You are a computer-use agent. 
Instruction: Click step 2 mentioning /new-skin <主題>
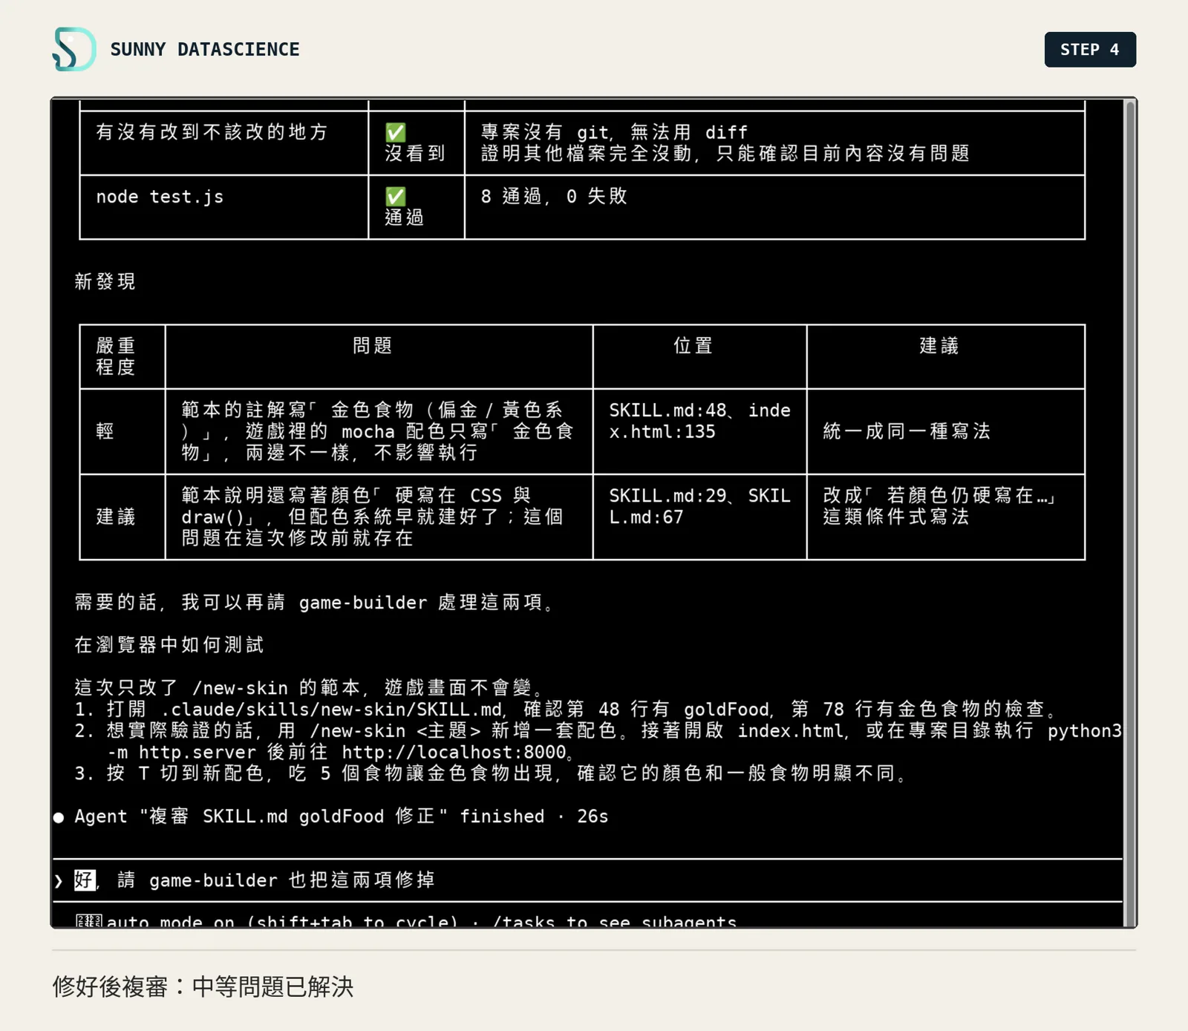(598, 742)
